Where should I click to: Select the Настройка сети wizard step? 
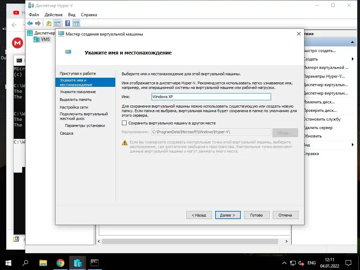point(74,107)
